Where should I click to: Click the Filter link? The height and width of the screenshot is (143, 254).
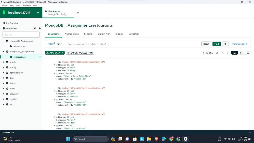click(x=51, y=44)
